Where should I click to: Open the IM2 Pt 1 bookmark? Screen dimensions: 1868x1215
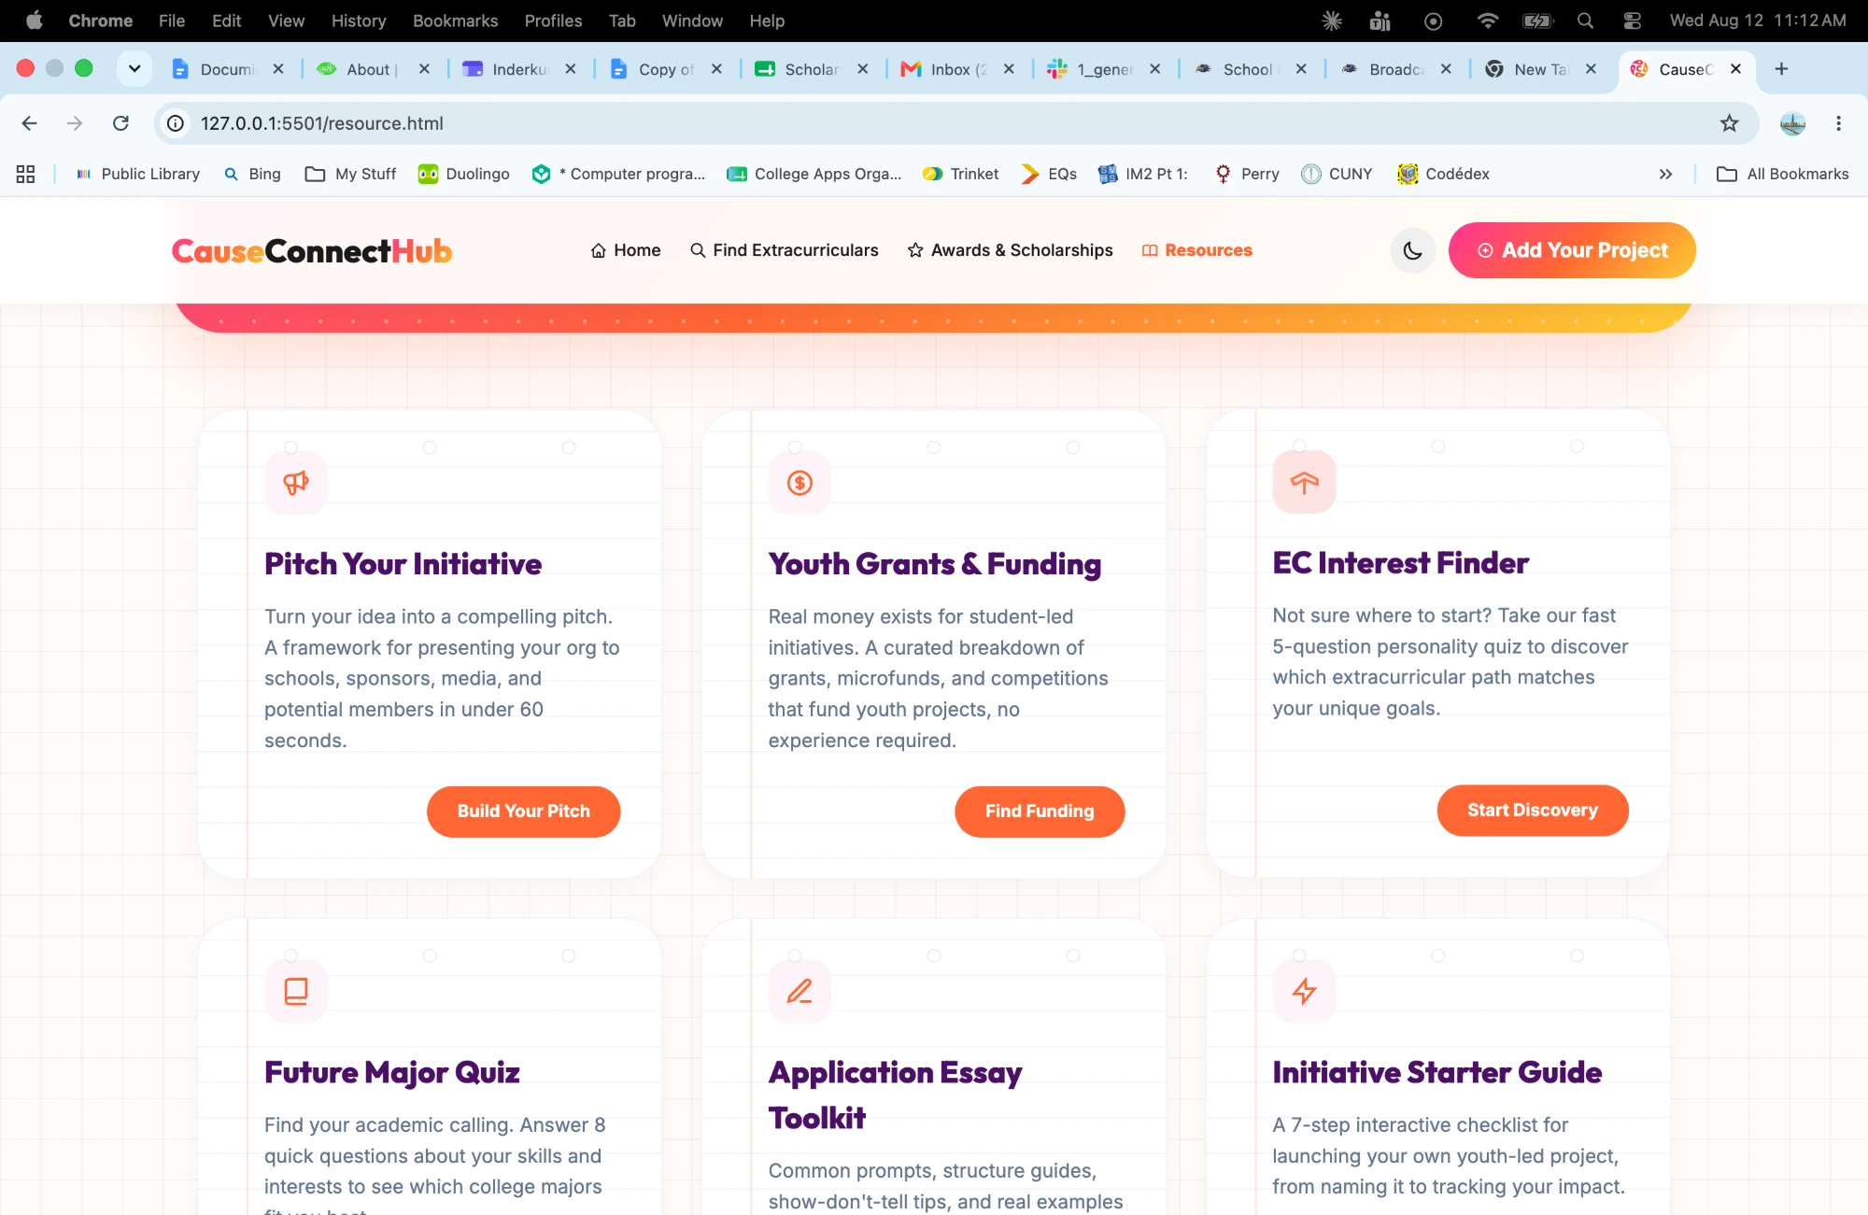click(1142, 174)
